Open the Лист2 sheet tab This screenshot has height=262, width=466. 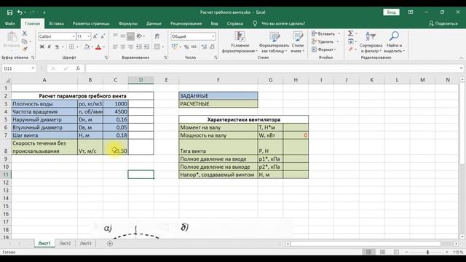click(x=65, y=243)
